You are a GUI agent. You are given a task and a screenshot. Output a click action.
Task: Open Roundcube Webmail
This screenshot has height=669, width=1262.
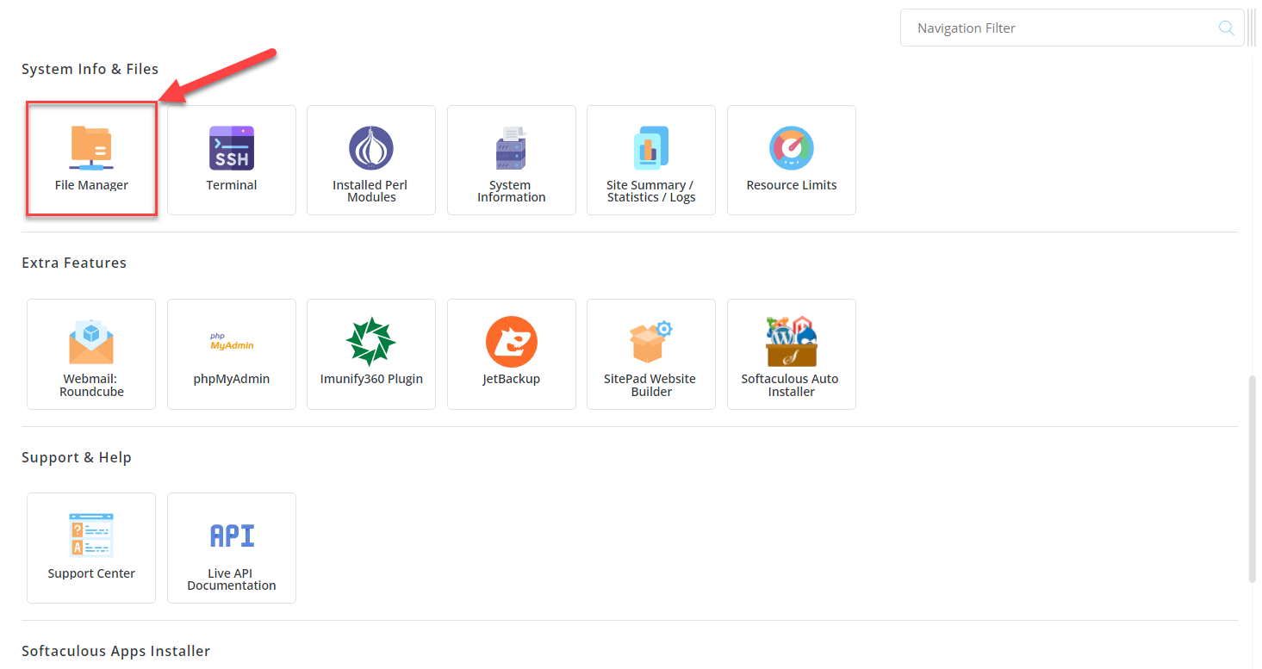[90, 354]
